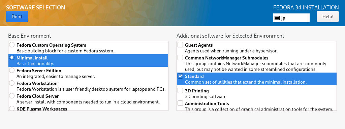The height and width of the screenshot is (129, 345).
Task: Choose KDE Plasma Workspaces radio button
Action: click(12, 109)
